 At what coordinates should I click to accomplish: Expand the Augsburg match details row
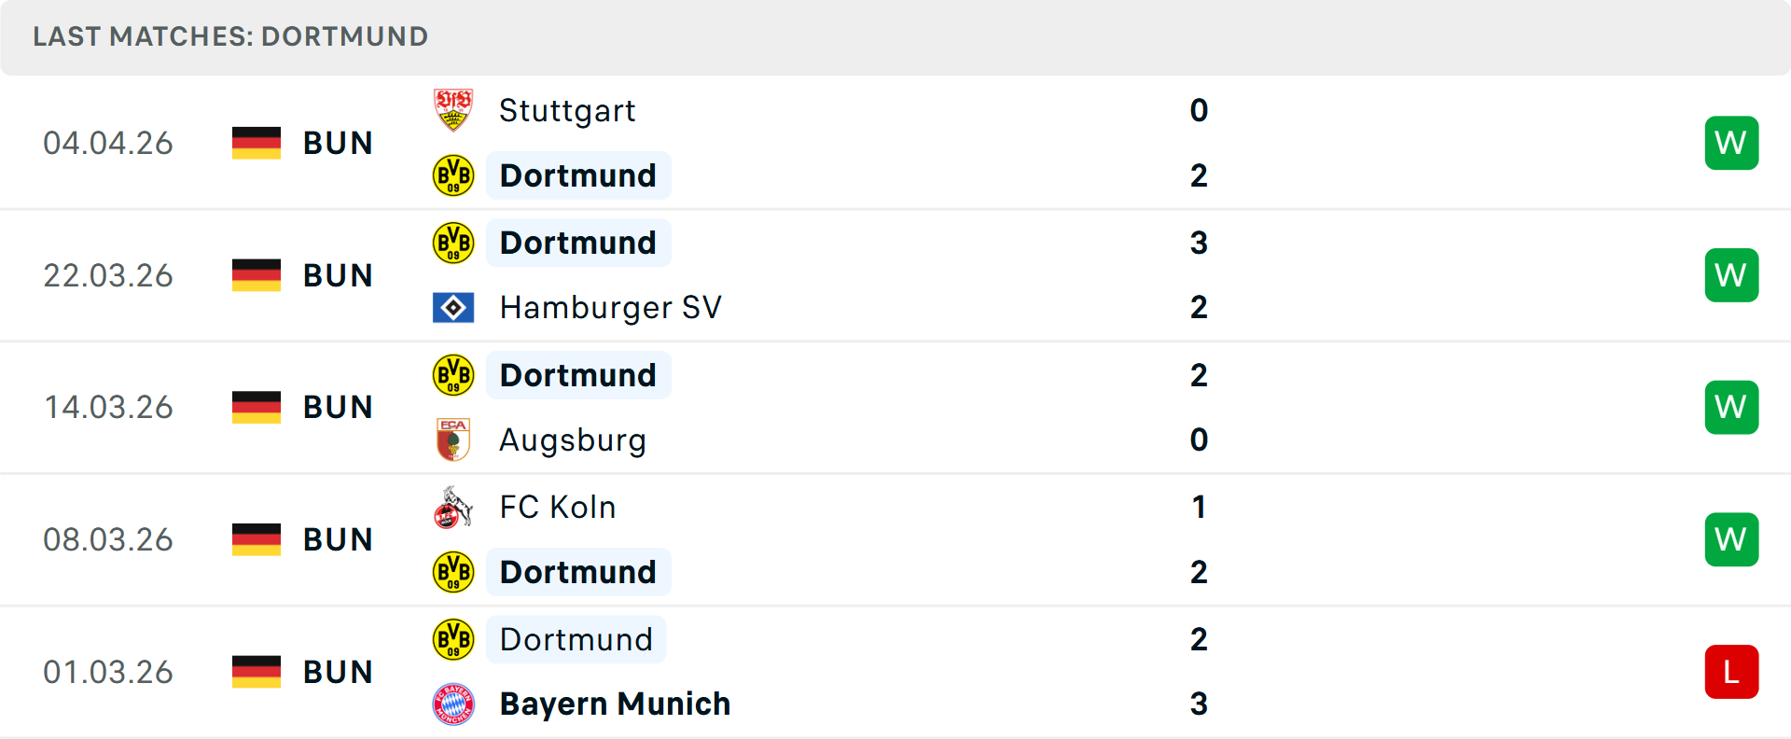895,407
